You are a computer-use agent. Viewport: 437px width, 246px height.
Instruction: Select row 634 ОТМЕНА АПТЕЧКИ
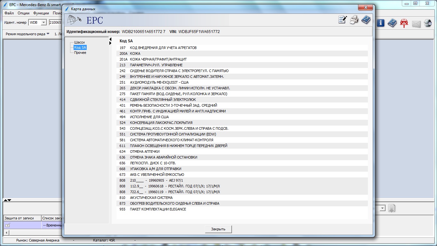click(242, 152)
